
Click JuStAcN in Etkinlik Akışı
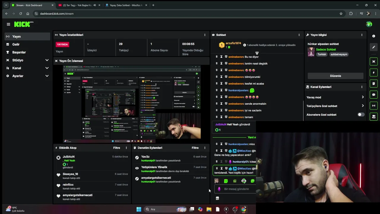pyautogui.click(x=69, y=157)
